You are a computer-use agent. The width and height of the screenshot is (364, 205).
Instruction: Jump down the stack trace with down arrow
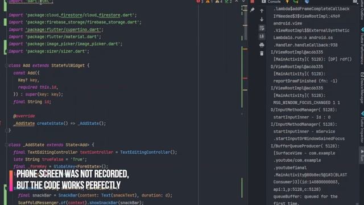point(262,19)
